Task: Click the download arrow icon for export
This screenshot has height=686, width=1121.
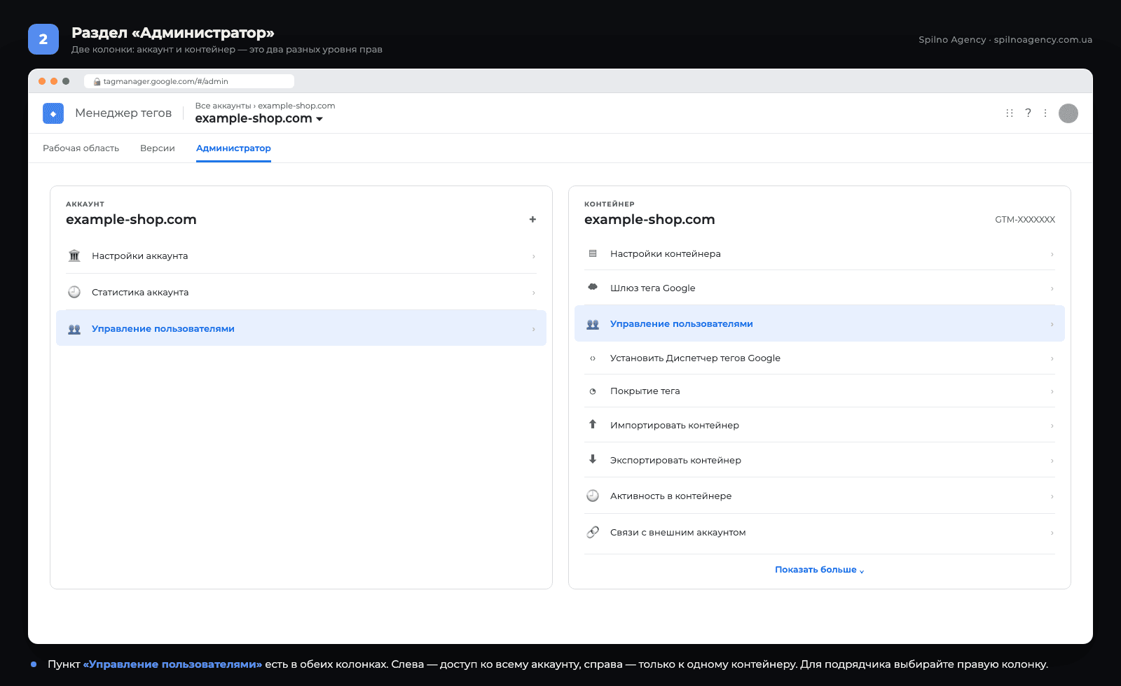Action: pyautogui.click(x=593, y=459)
